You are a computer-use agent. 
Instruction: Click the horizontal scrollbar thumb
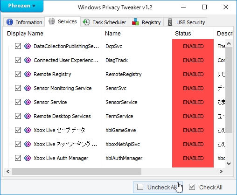click(77, 171)
